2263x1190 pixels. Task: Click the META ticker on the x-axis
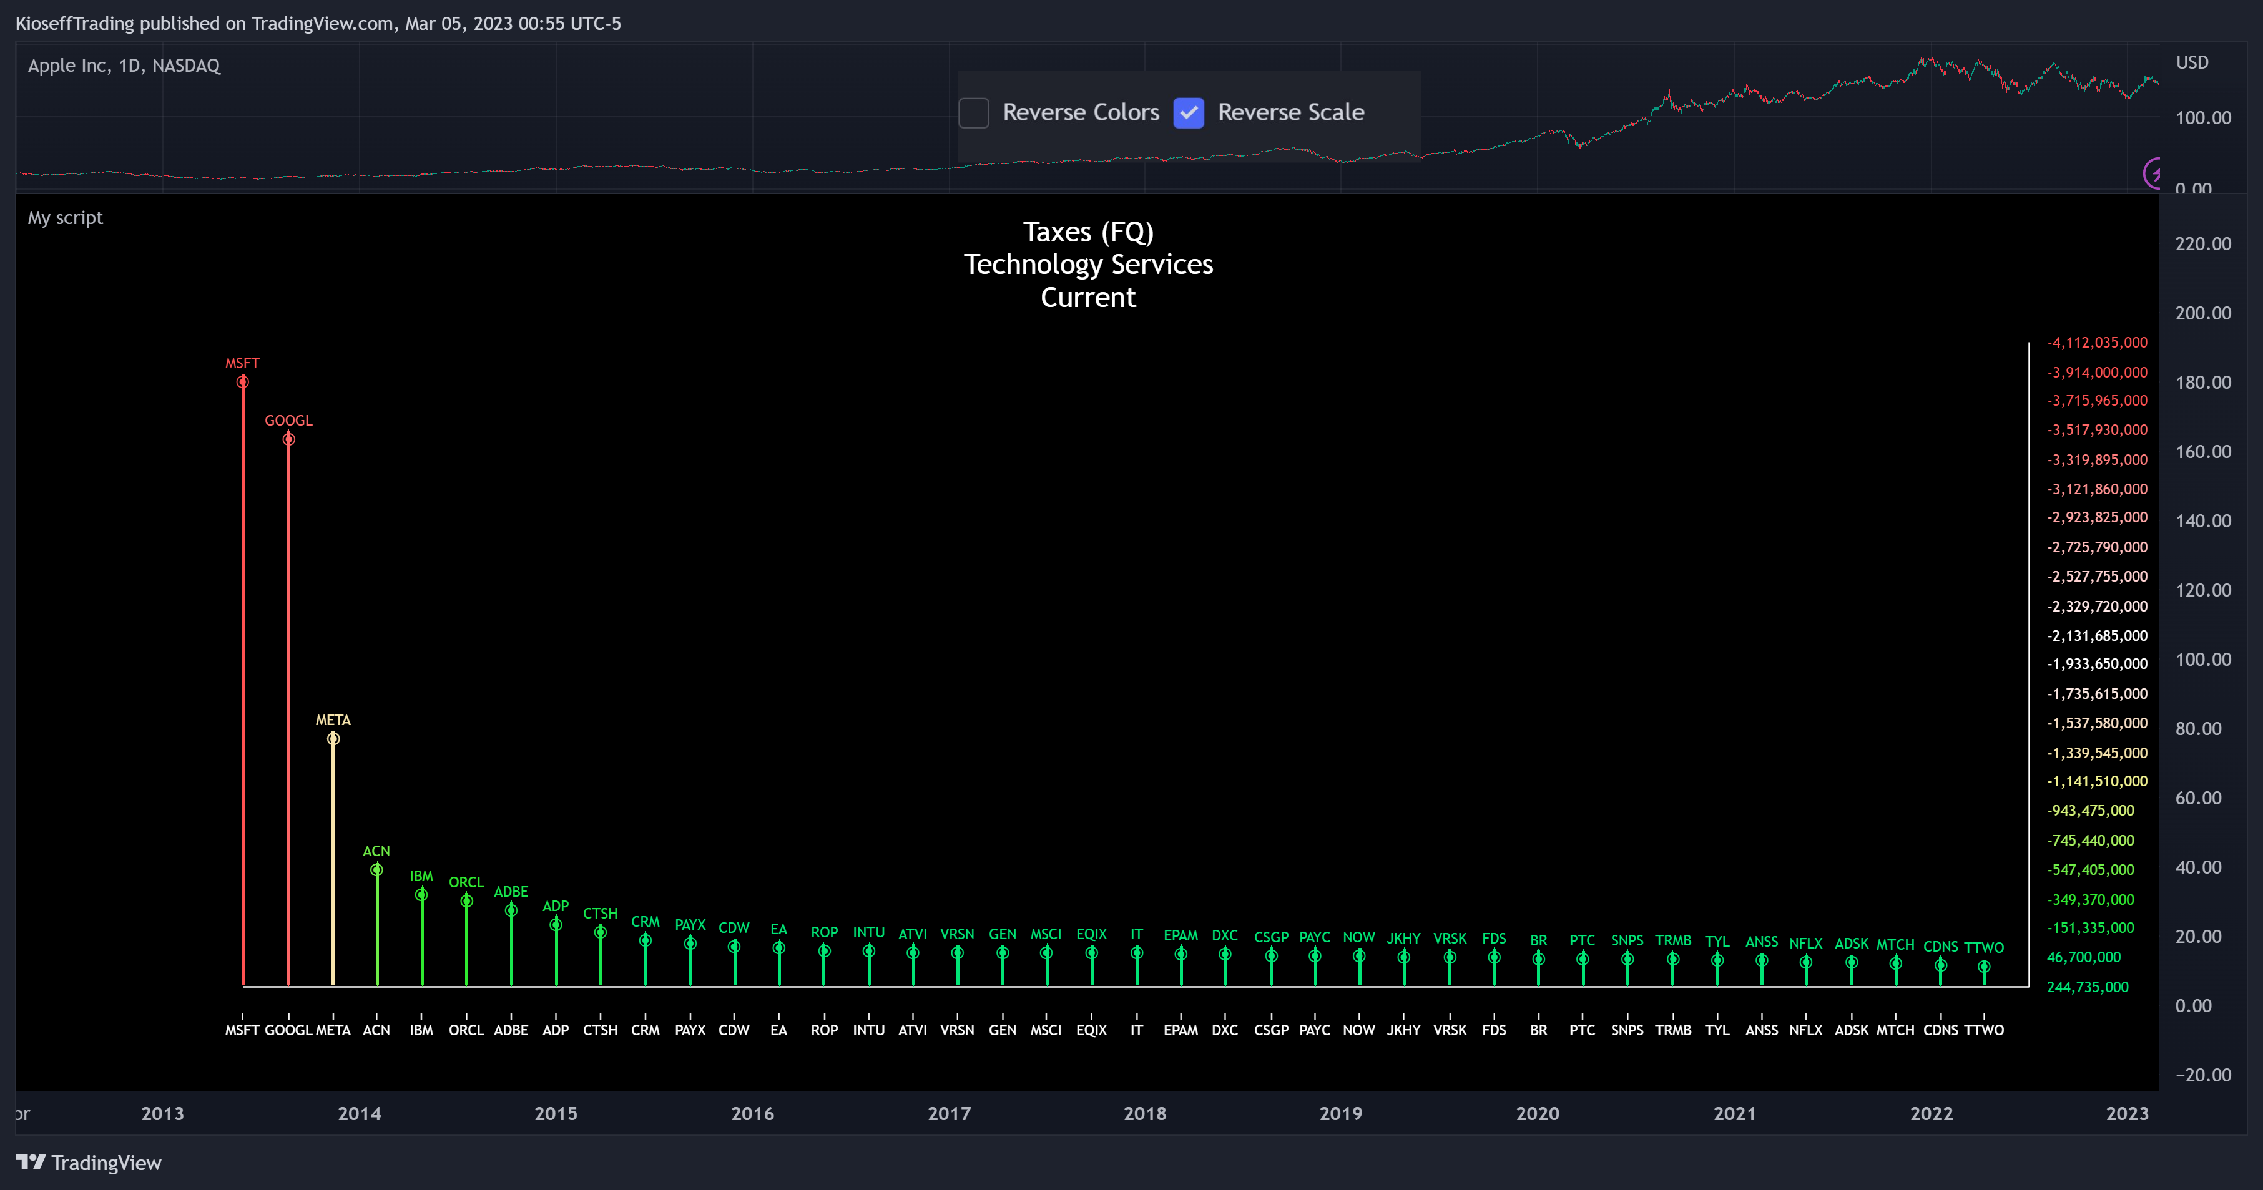click(333, 1030)
